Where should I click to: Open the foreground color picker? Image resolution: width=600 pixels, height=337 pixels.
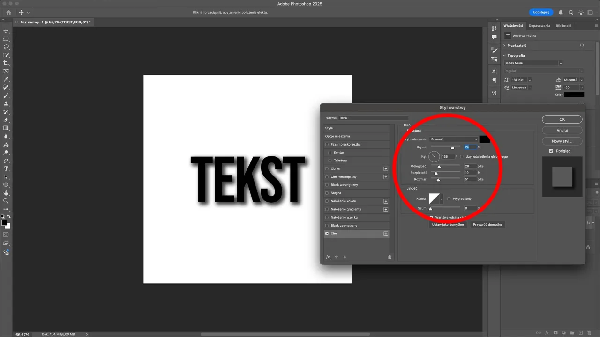pos(5,222)
